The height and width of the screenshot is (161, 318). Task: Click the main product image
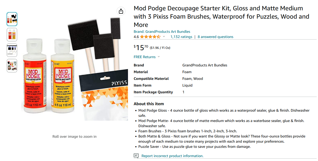(75, 68)
